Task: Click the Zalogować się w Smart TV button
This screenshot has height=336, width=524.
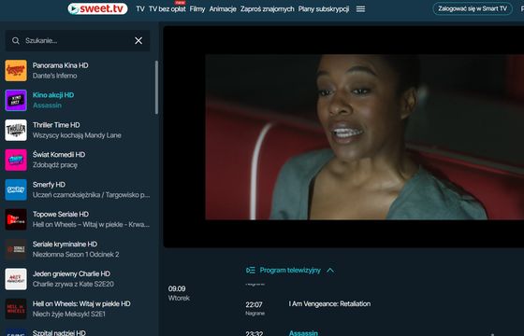Action: (473, 8)
